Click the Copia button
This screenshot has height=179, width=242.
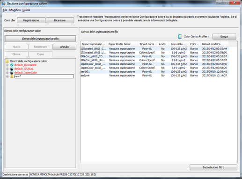[x=40, y=54]
